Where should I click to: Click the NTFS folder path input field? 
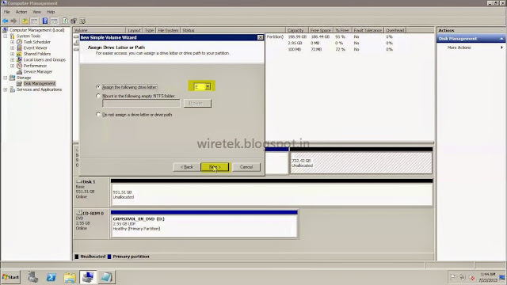tap(141, 103)
